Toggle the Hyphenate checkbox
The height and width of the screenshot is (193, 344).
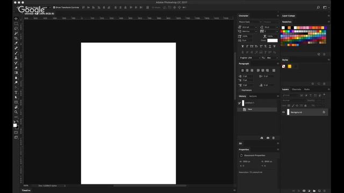[240, 90]
